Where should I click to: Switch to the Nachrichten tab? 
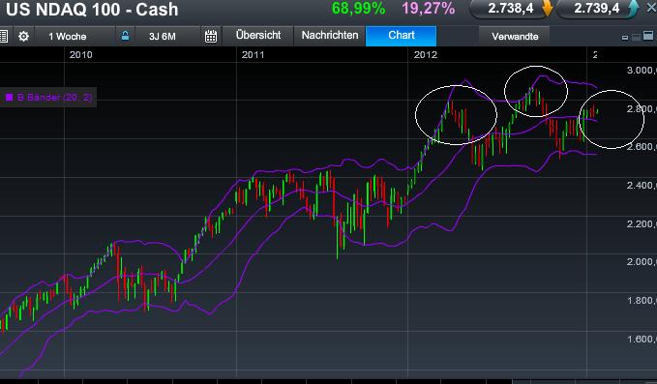click(330, 35)
